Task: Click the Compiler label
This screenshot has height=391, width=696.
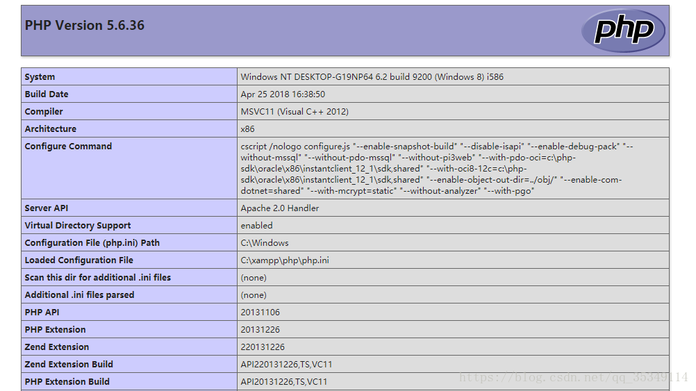Action: click(44, 111)
